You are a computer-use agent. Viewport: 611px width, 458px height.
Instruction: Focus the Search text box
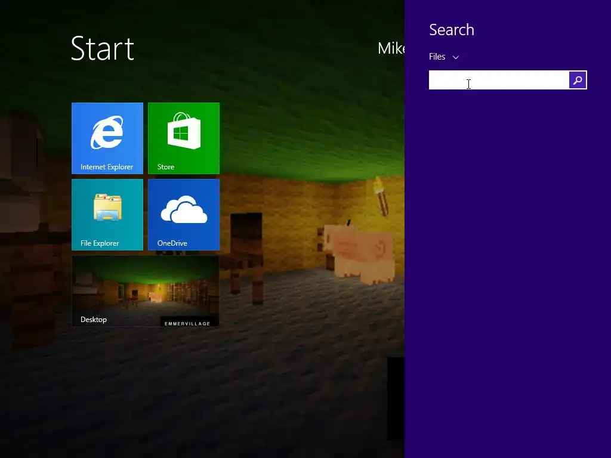[499, 80]
